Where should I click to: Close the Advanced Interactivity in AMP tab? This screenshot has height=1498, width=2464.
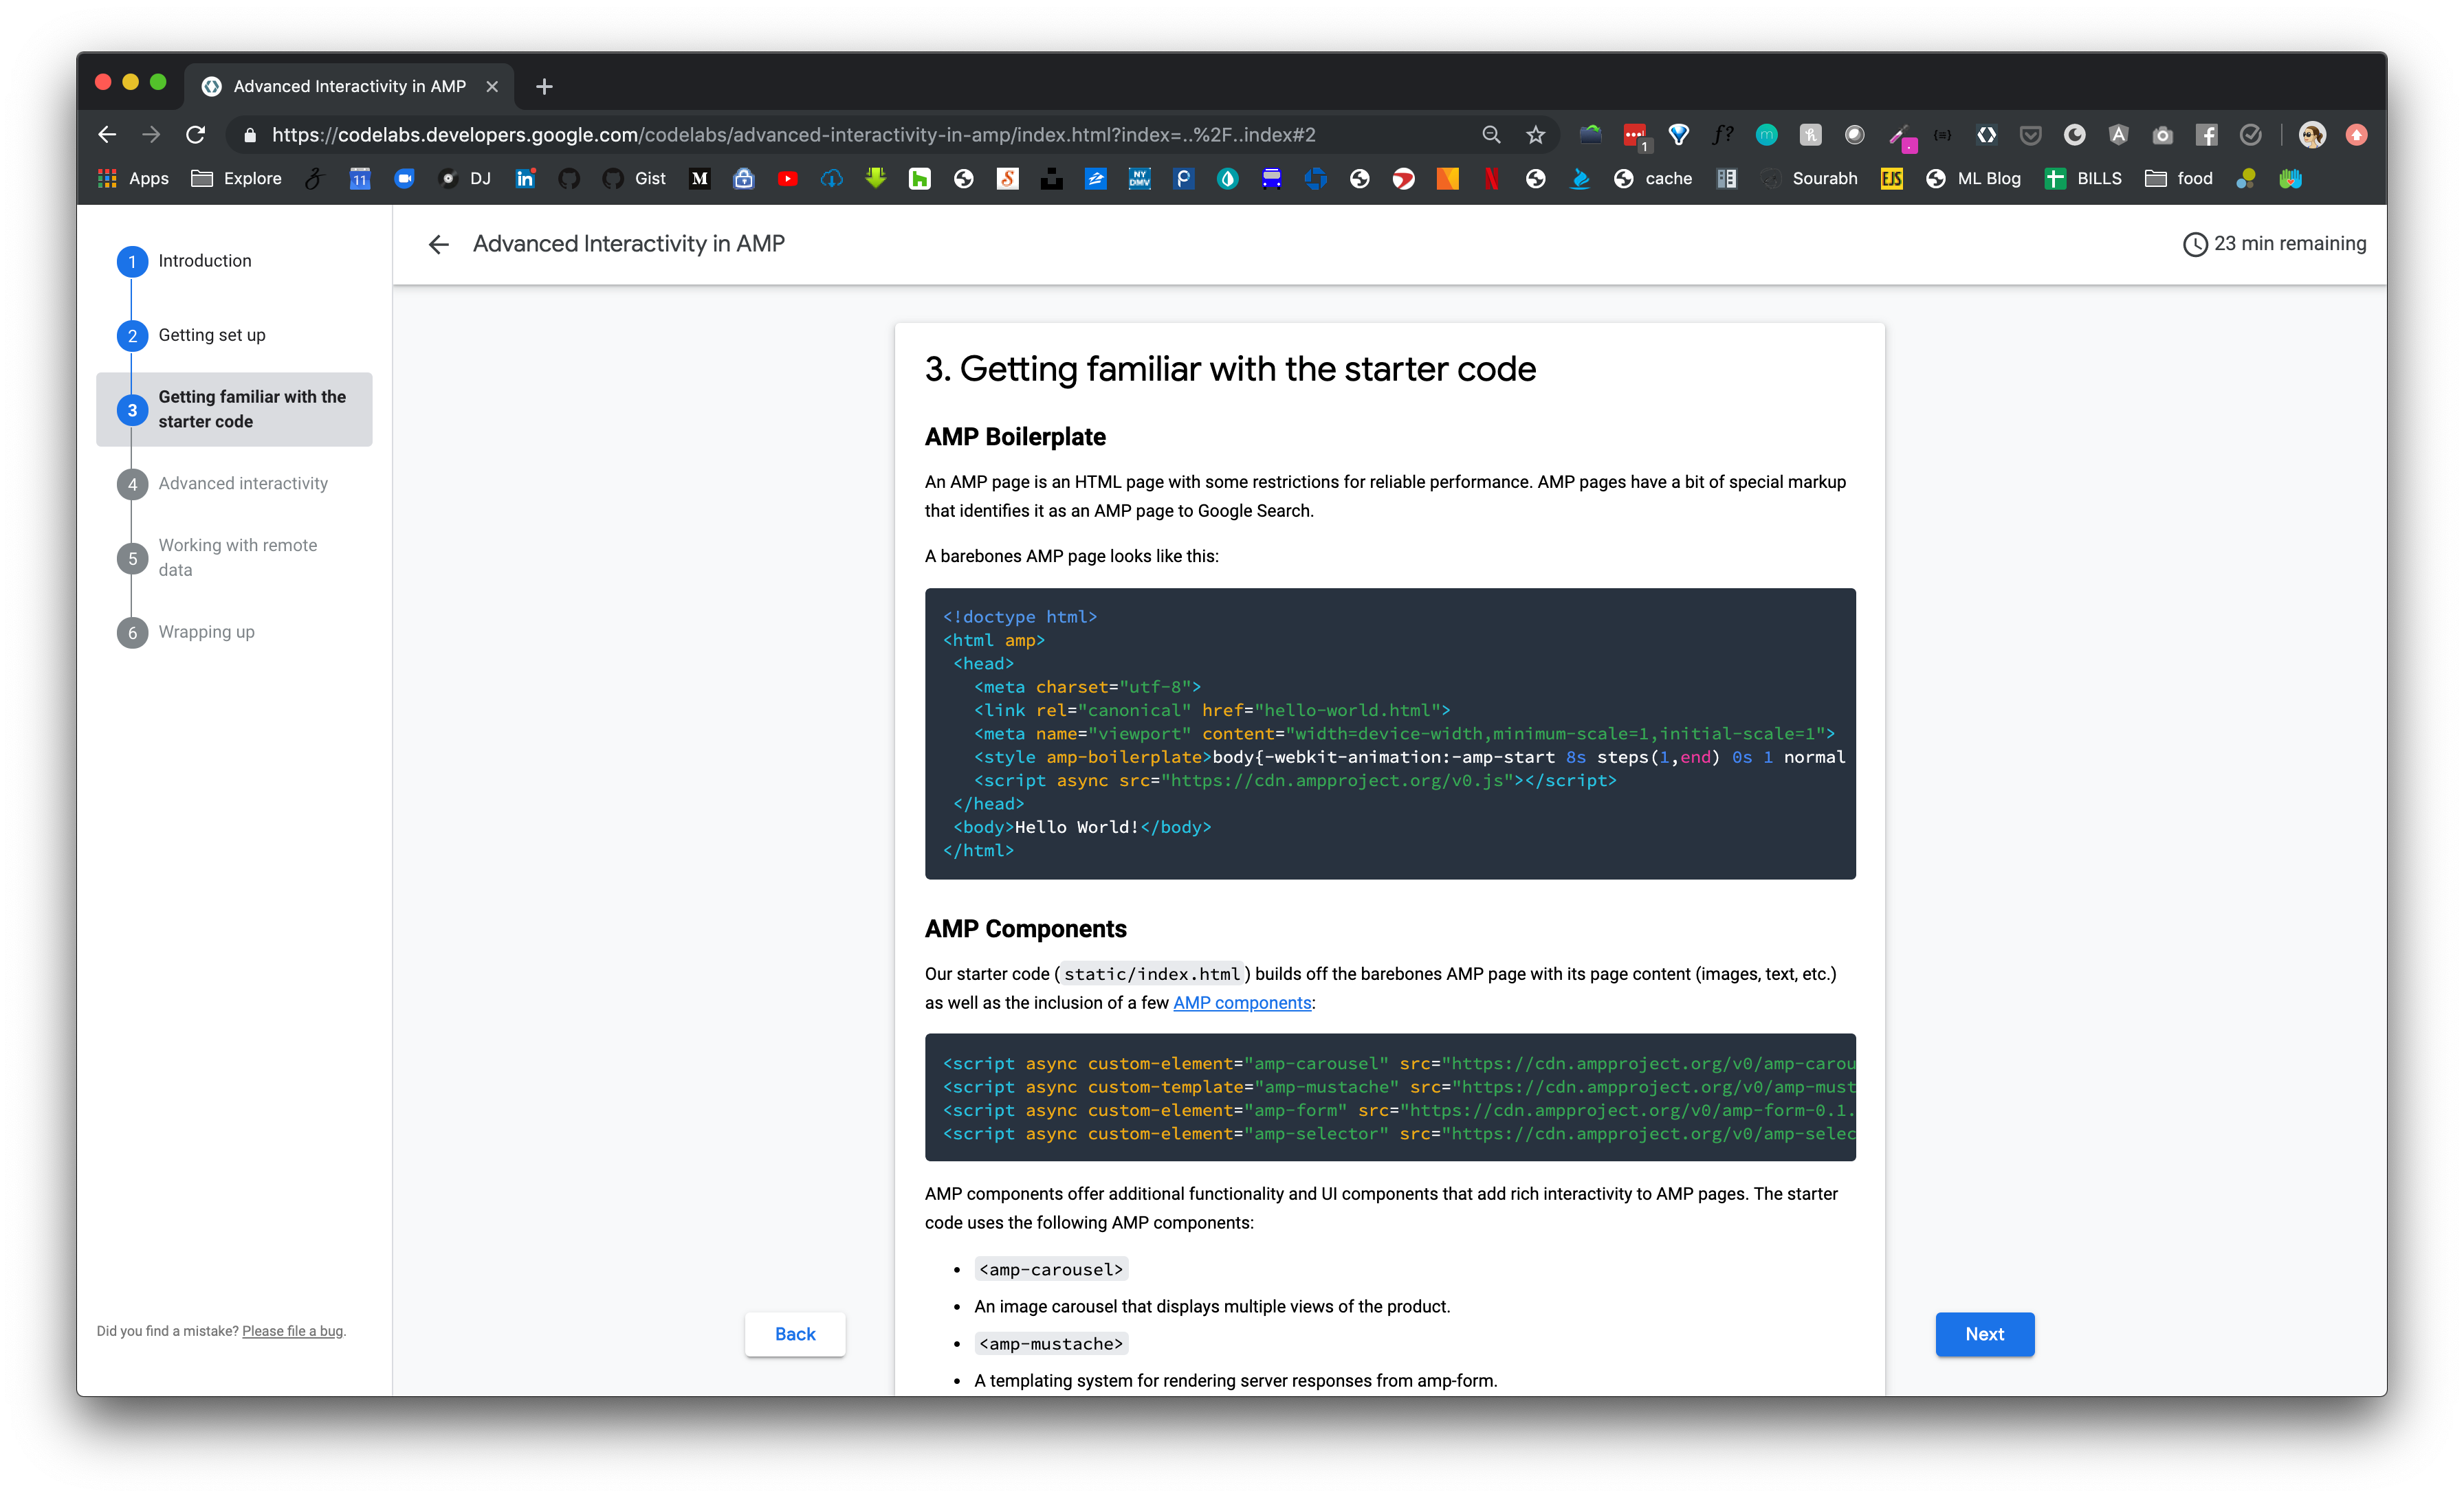coord(492,87)
